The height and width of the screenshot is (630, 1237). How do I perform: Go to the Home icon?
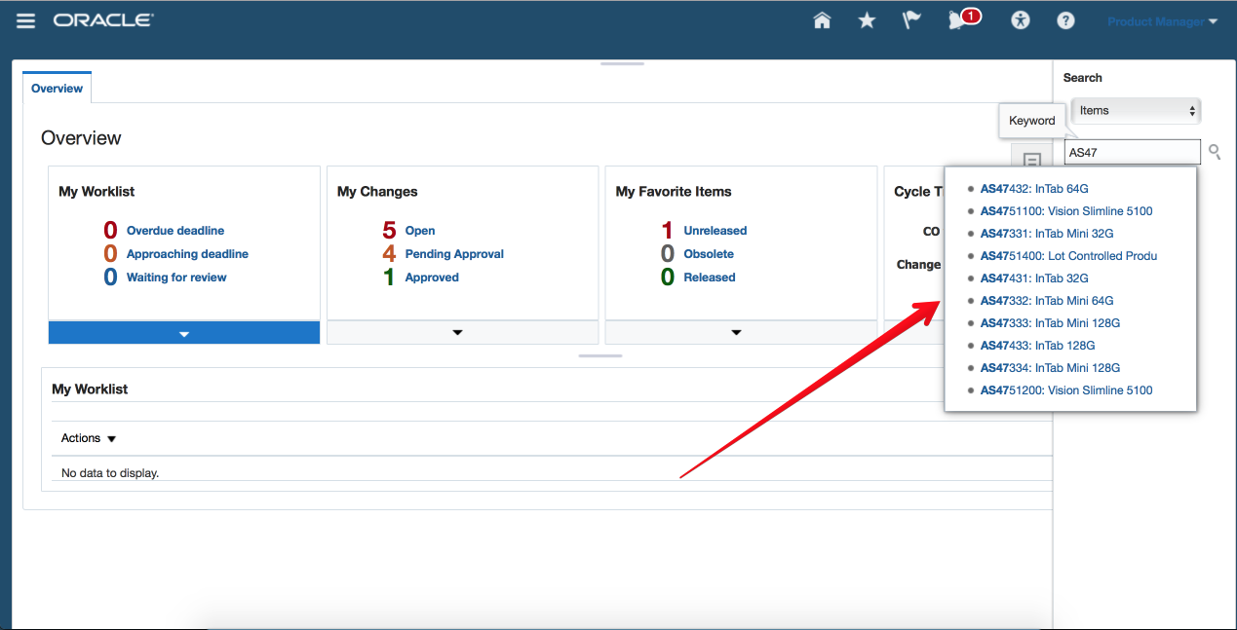coord(822,20)
